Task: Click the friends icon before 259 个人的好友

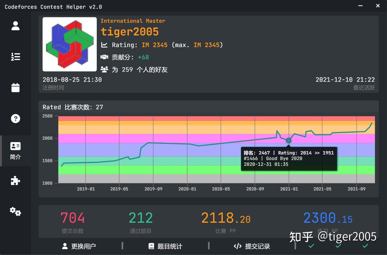Action: tap(105, 69)
